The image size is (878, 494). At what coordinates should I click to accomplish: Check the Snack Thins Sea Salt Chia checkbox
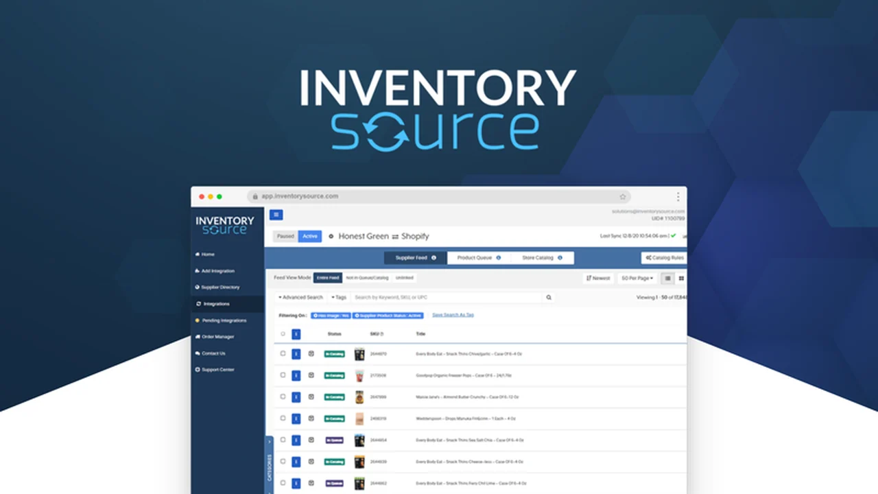283,440
